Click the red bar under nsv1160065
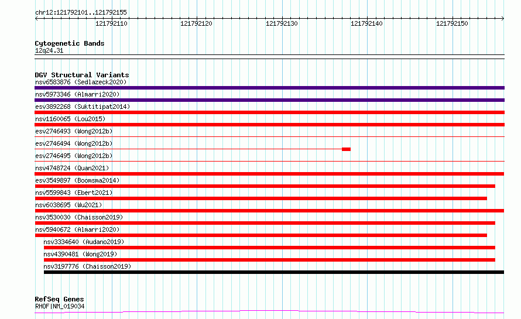The width and height of the screenshot is (521, 319). pyautogui.click(x=269, y=125)
